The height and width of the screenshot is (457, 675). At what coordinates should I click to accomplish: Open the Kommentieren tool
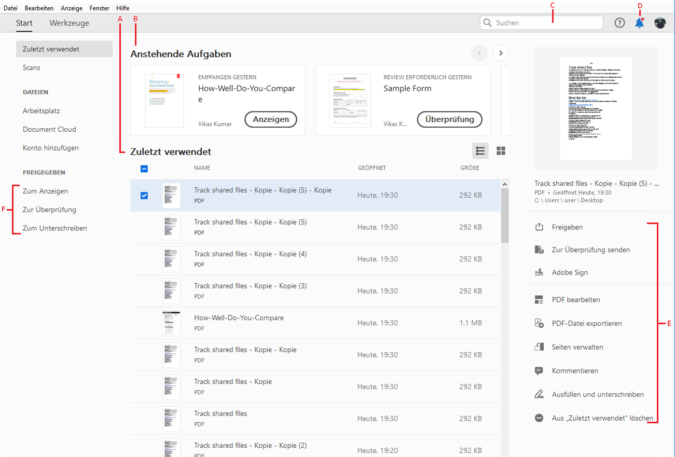pos(575,371)
